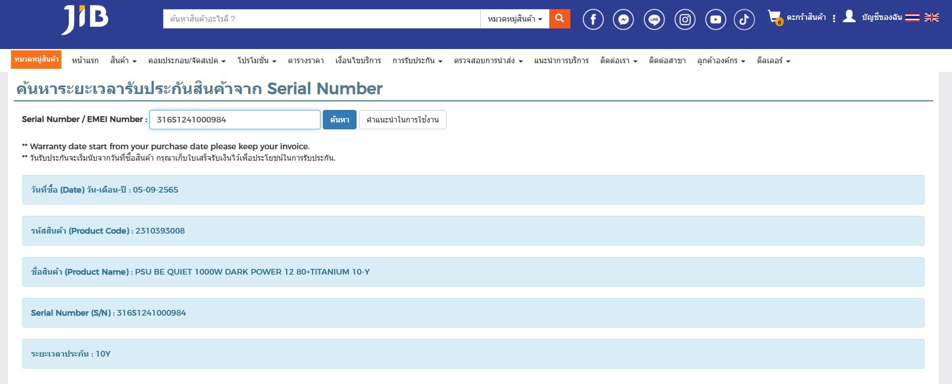Open the TikTok icon

[x=744, y=20]
